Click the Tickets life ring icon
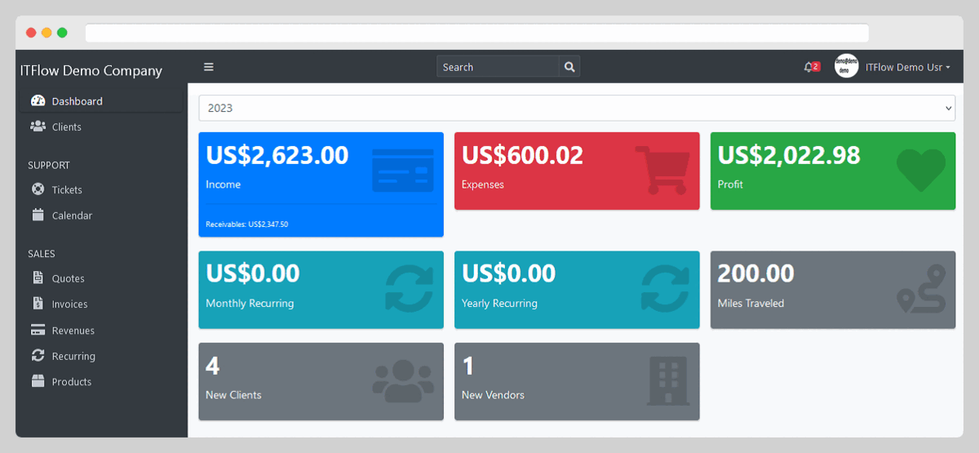Viewport: 979px width, 453px height. point(38,189)
